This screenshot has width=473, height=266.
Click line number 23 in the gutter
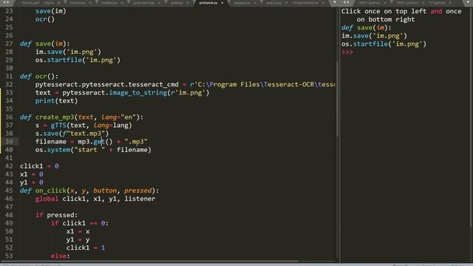(10, 11)
